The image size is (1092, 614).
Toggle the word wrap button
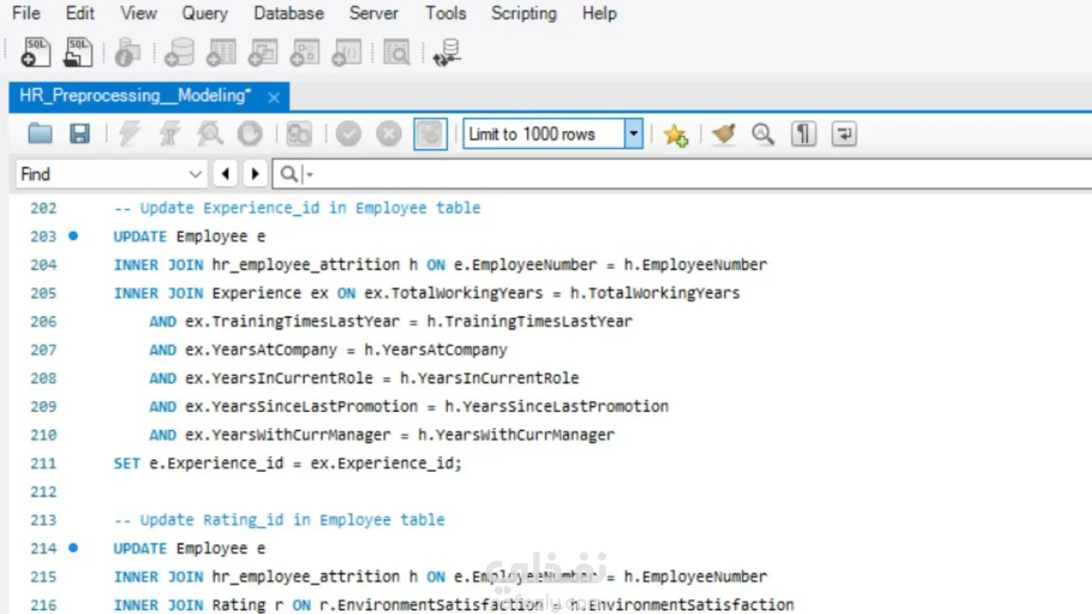[843, 134]
